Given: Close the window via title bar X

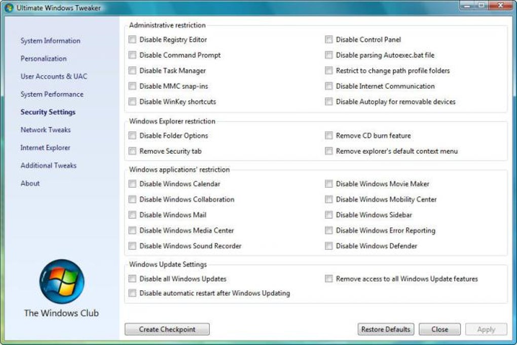Looking at the screenshot, I should pyautogui.click(x=500, y=6).
